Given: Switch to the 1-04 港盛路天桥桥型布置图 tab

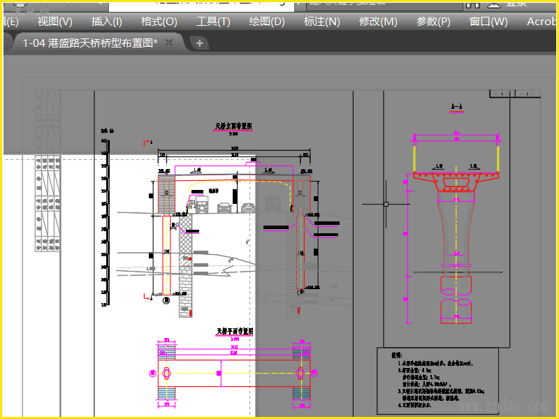Looking at the screenshot, I should click(90, 43).
